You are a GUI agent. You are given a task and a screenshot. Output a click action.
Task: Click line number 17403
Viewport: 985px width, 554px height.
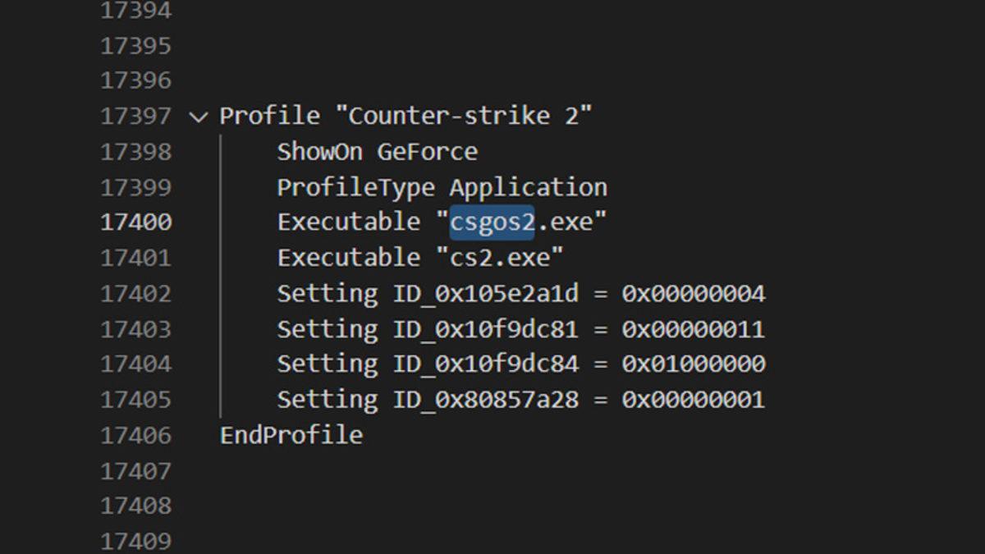pyautogui.click(x=135, y=329)
